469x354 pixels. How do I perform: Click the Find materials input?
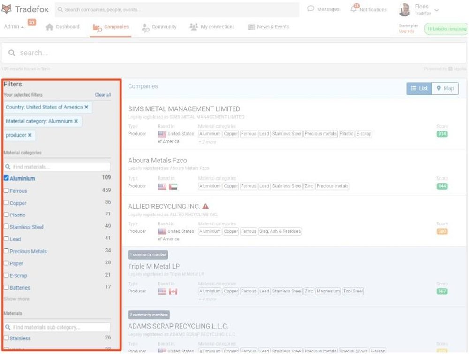pyautogui.click(x=57, y=167)
